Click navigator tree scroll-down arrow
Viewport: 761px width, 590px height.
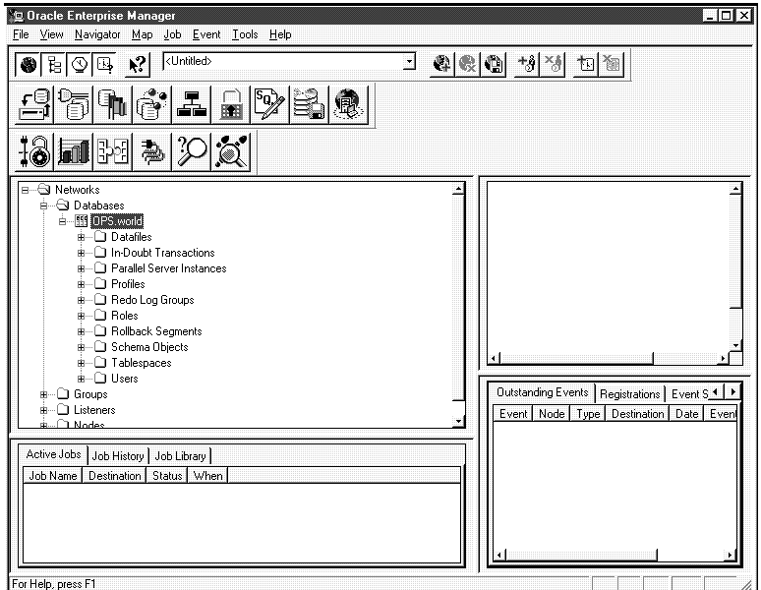458,421
